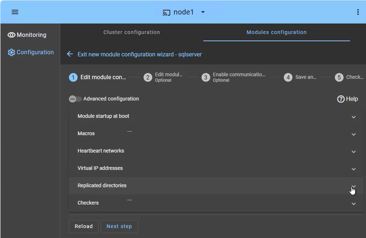The width and height of the screenshot is (366, 238).
Task: Open the navigation hamburger menu
Action: pyautogui.click(x=15, y=12)
